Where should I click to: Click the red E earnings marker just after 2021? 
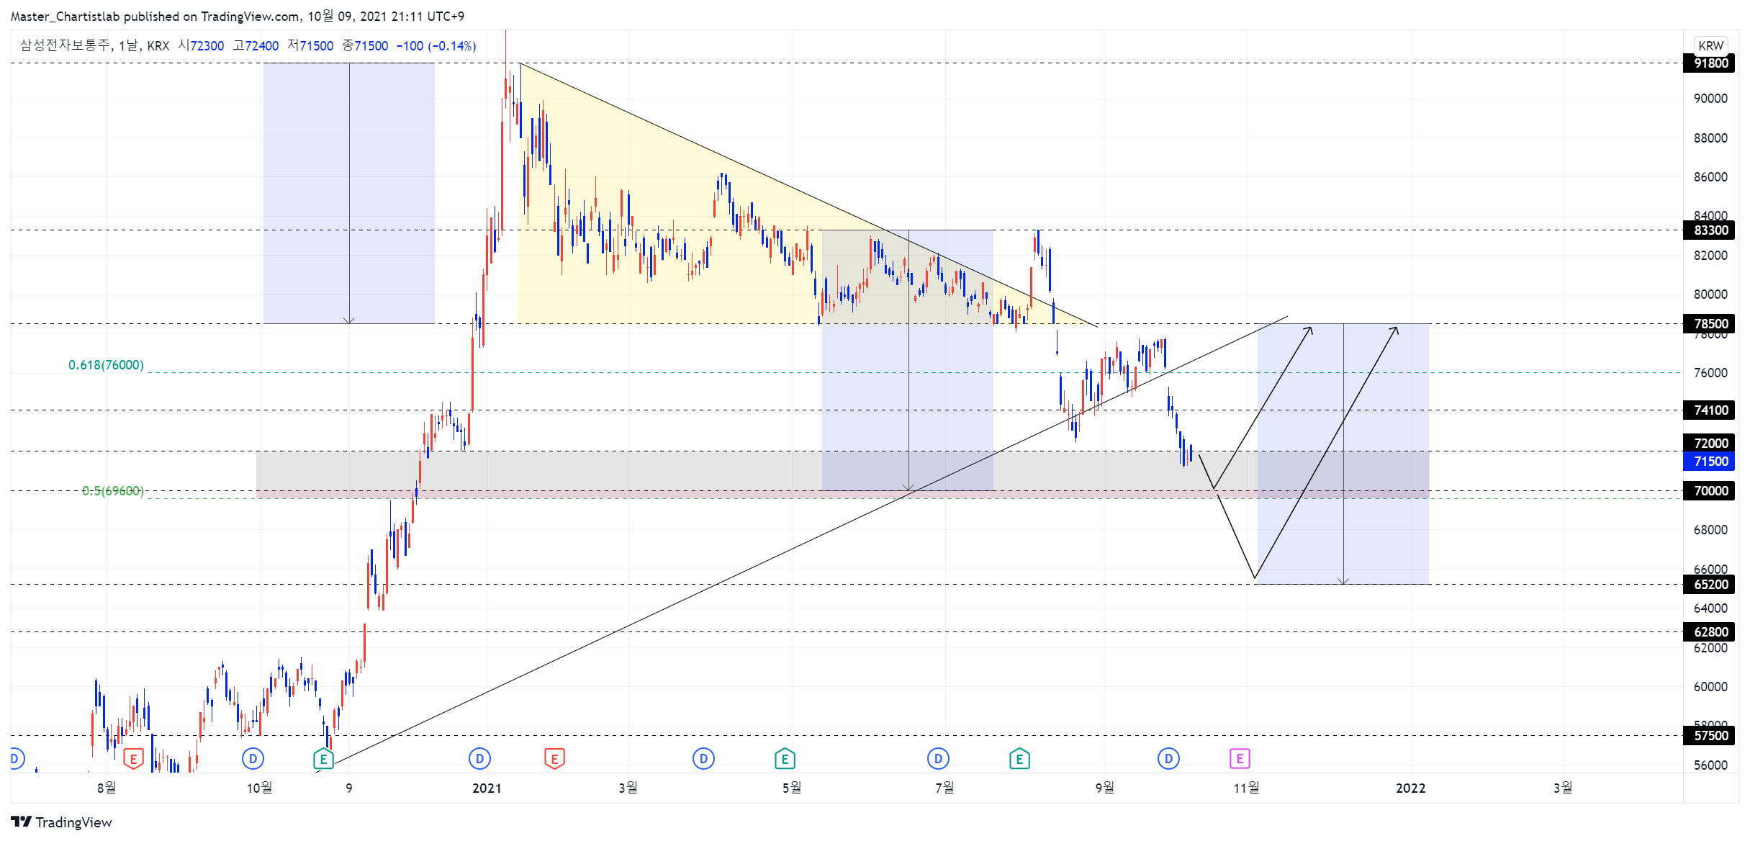(x=554, y=758)
